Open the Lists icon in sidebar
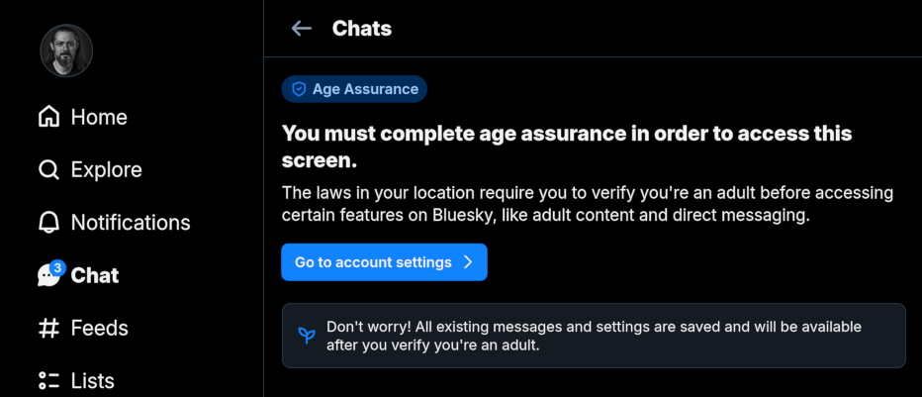 [48, 381]
